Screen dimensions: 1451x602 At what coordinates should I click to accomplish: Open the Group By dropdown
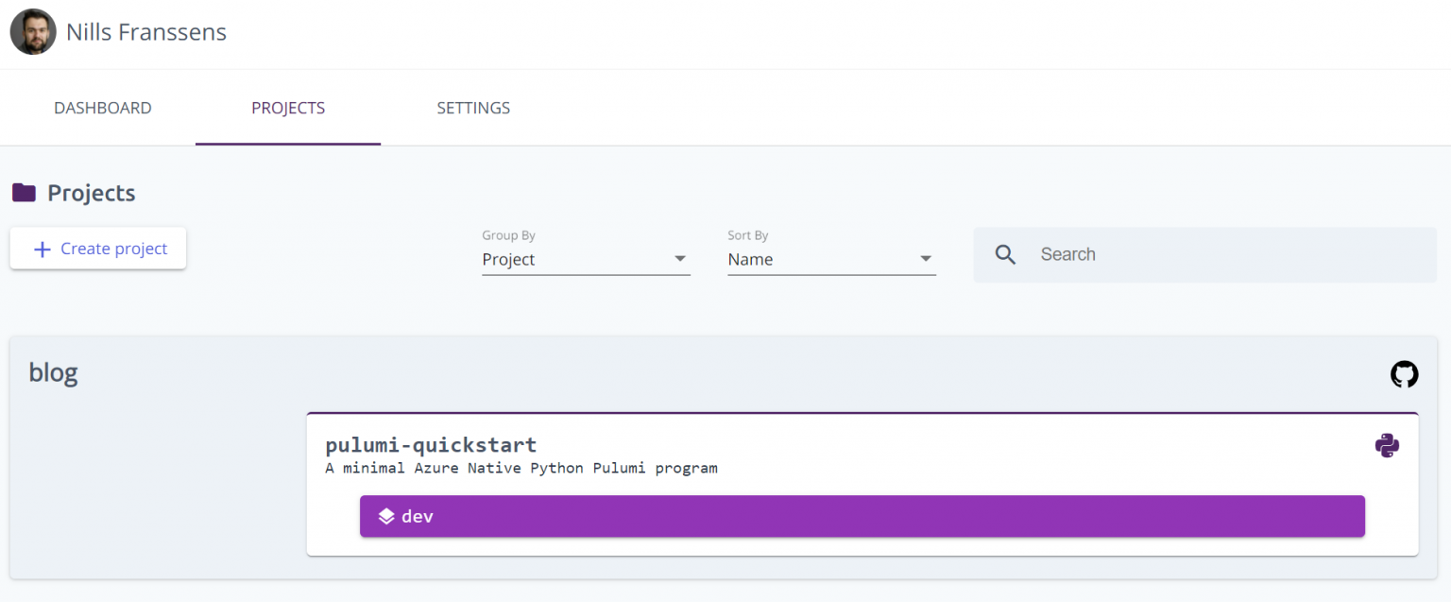click(586, 259)
